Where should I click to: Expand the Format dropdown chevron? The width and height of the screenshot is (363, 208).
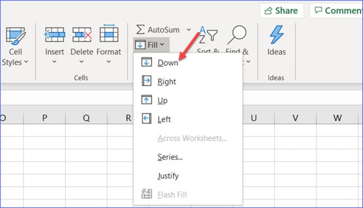tap(109, 61)
